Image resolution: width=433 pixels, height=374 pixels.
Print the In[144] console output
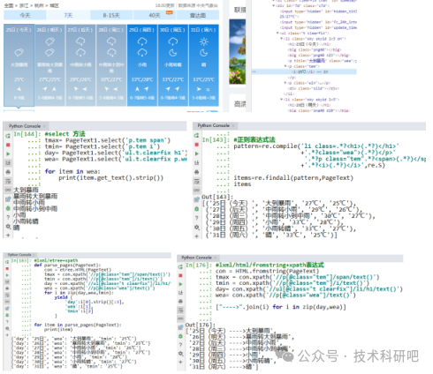pyautogui.click(x=8, y=172)
